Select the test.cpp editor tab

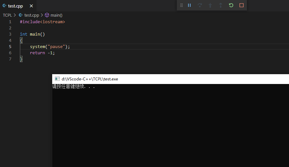tap(18, 6)
